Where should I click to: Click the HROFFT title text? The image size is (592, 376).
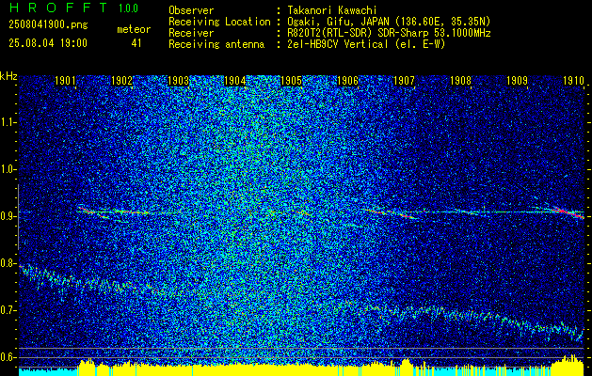click(x=58, y=8)
